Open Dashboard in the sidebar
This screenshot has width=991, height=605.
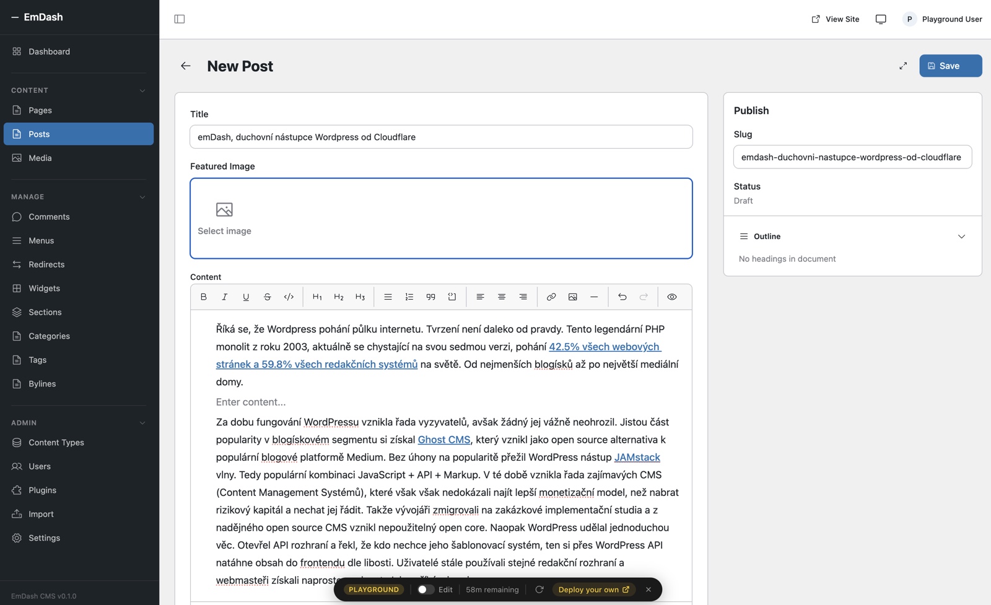pos(79,51)
